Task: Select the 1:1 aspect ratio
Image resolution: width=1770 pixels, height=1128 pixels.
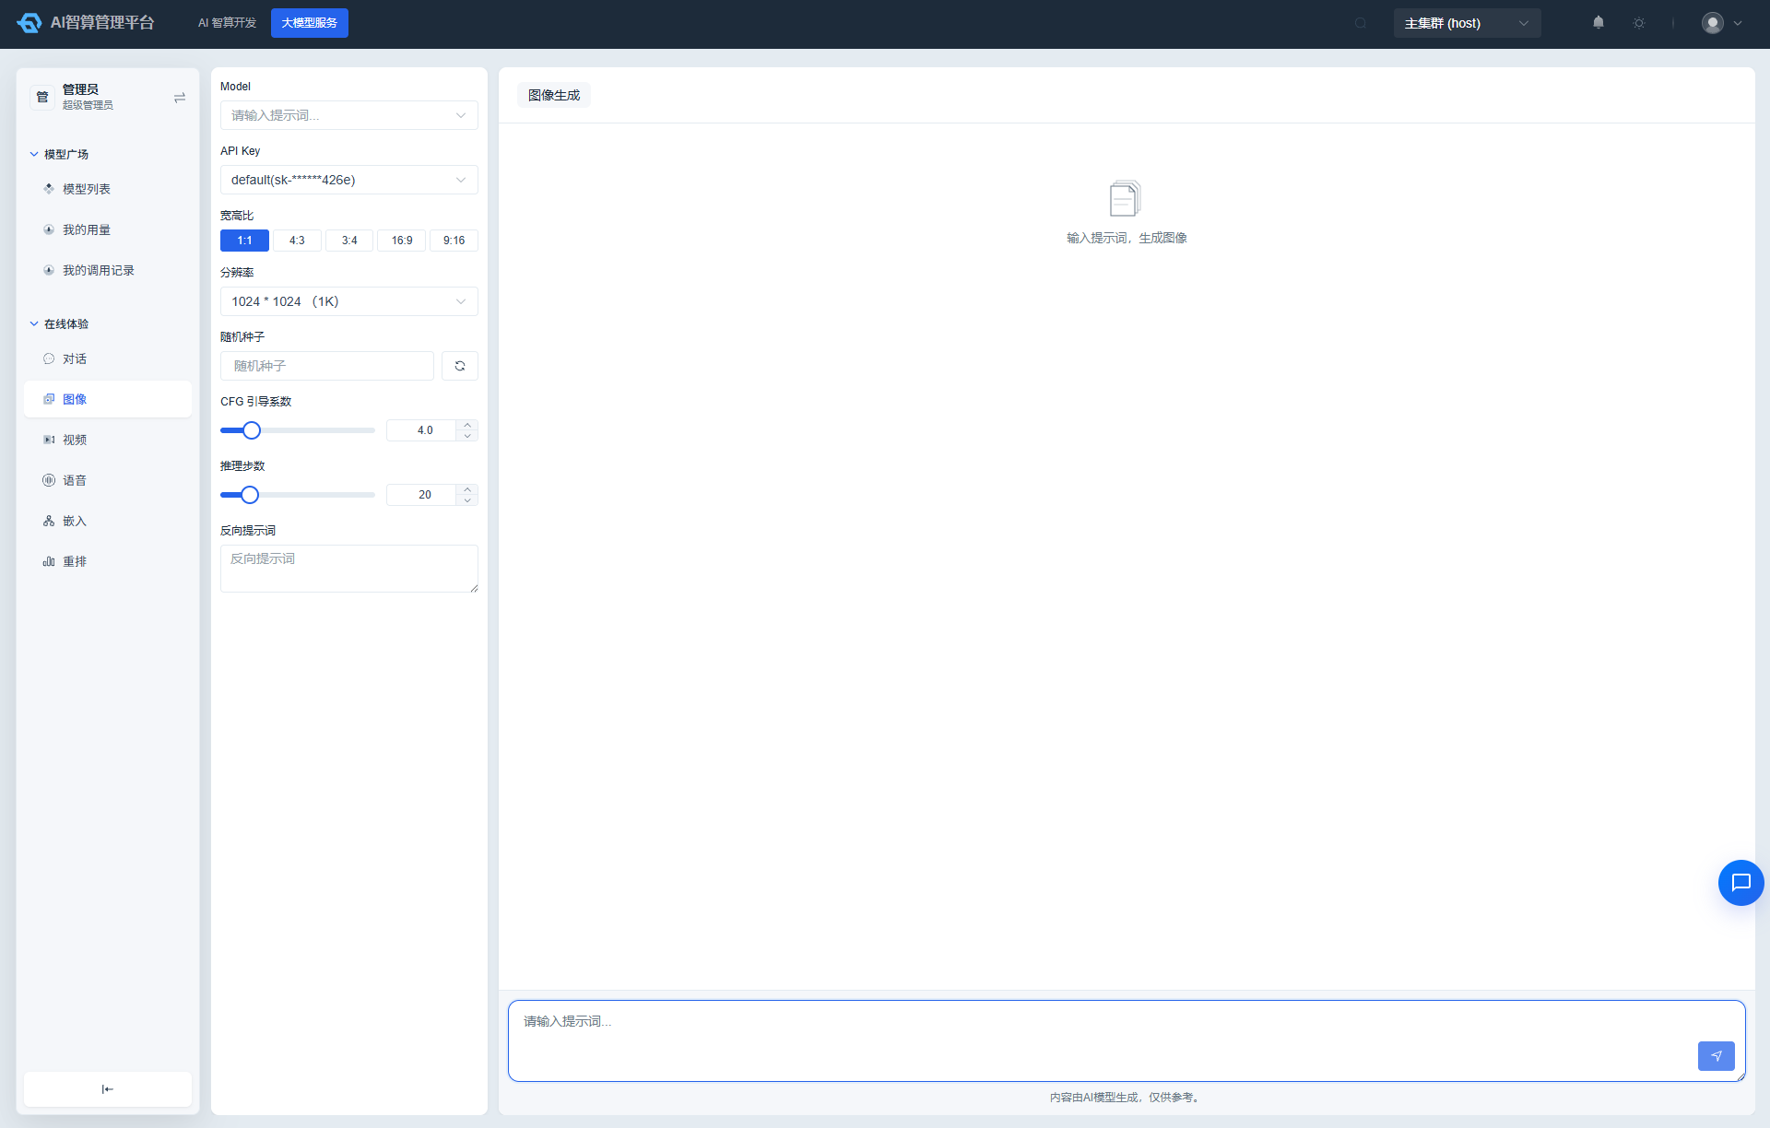Action: (244, 241)
